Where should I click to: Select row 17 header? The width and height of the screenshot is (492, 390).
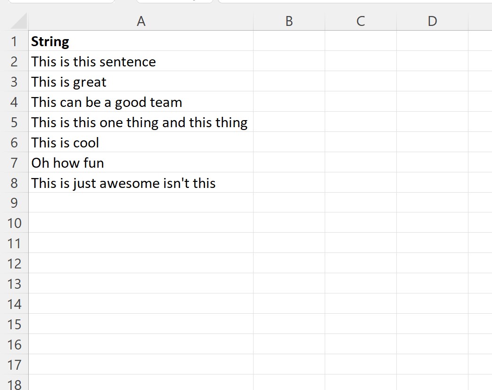tap(14, 365)
